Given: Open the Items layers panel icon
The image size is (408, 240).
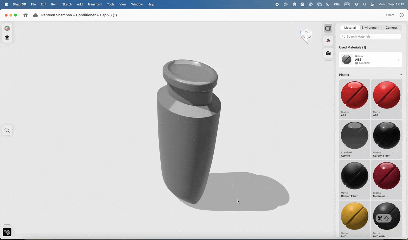Looking at the screenshot, I should coord(7,38).
